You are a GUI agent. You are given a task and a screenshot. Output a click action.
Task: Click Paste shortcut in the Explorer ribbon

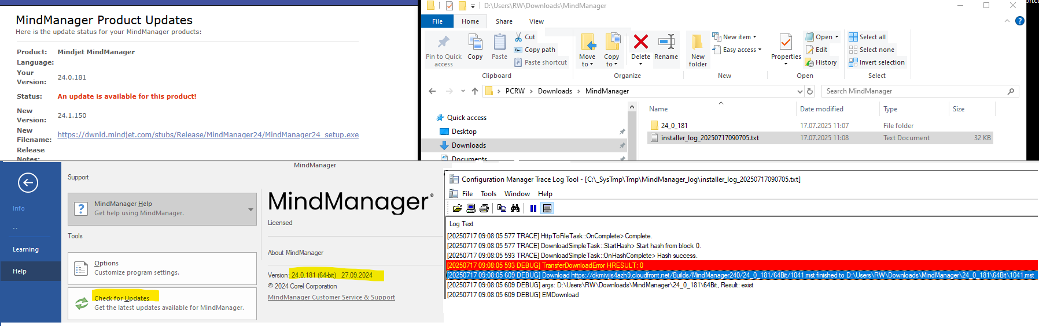[x=541, y=62]
